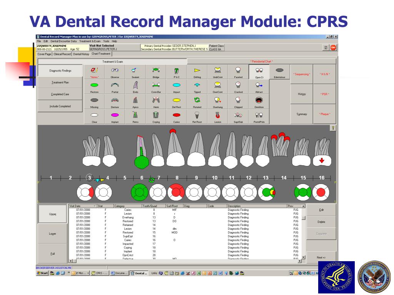Choose the Overhang tooth icon
394x295 pixels.
(218, 102)
